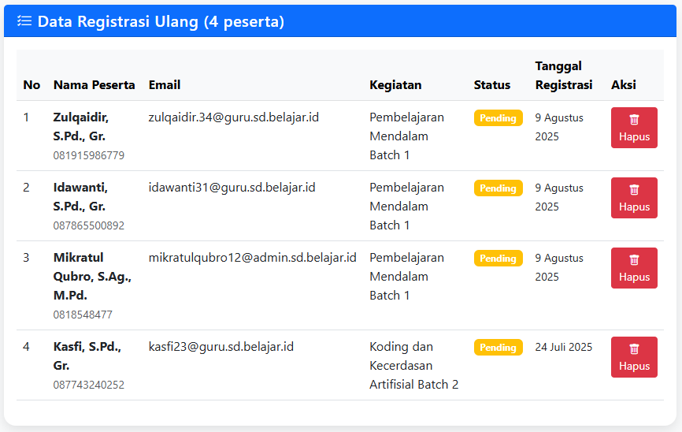Click Pending status badge for Kasfi
The image size is (682, 432).
498,348
